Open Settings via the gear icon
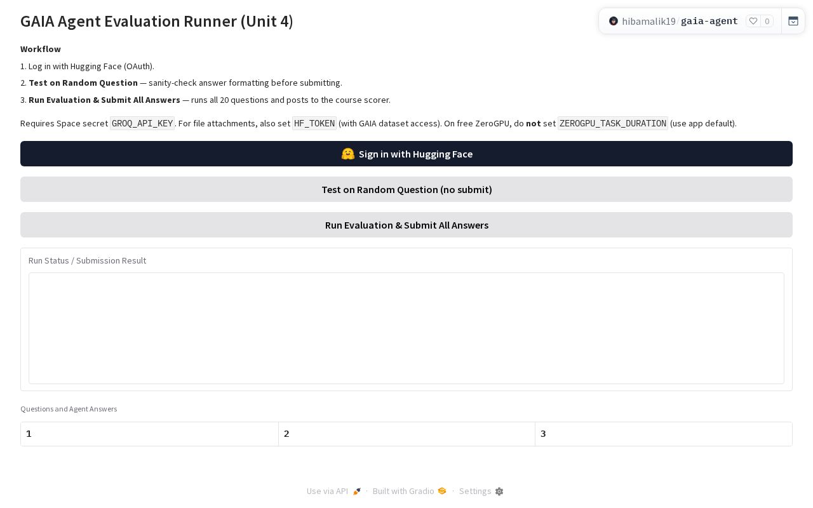Viewport: 813px width, 508px height. coord(499,491)
